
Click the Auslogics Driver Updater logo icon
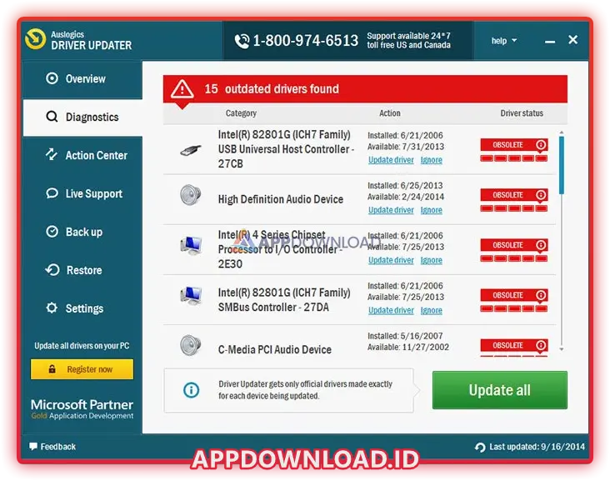(x=36, y=39)
